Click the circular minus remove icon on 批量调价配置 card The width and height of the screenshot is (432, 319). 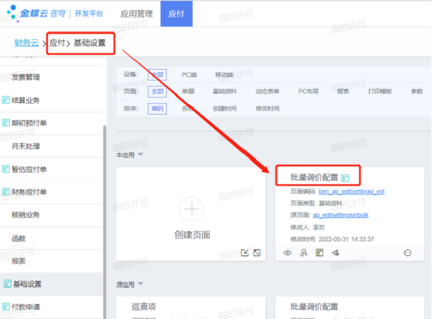coord(407,252)
